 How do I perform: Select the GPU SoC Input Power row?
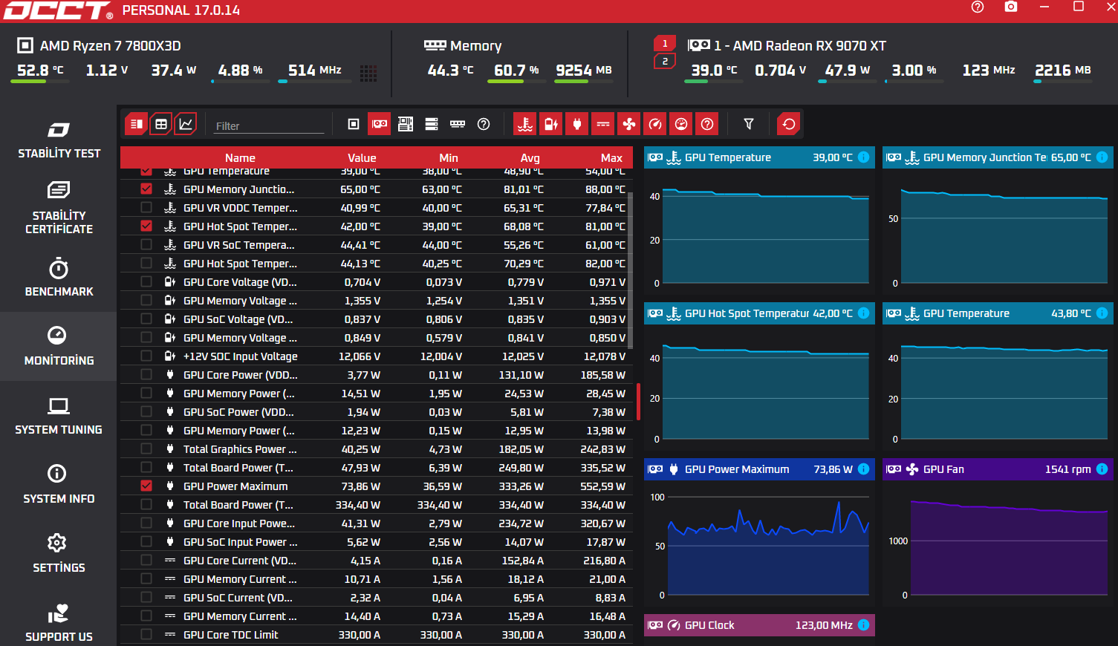point(377,541)
